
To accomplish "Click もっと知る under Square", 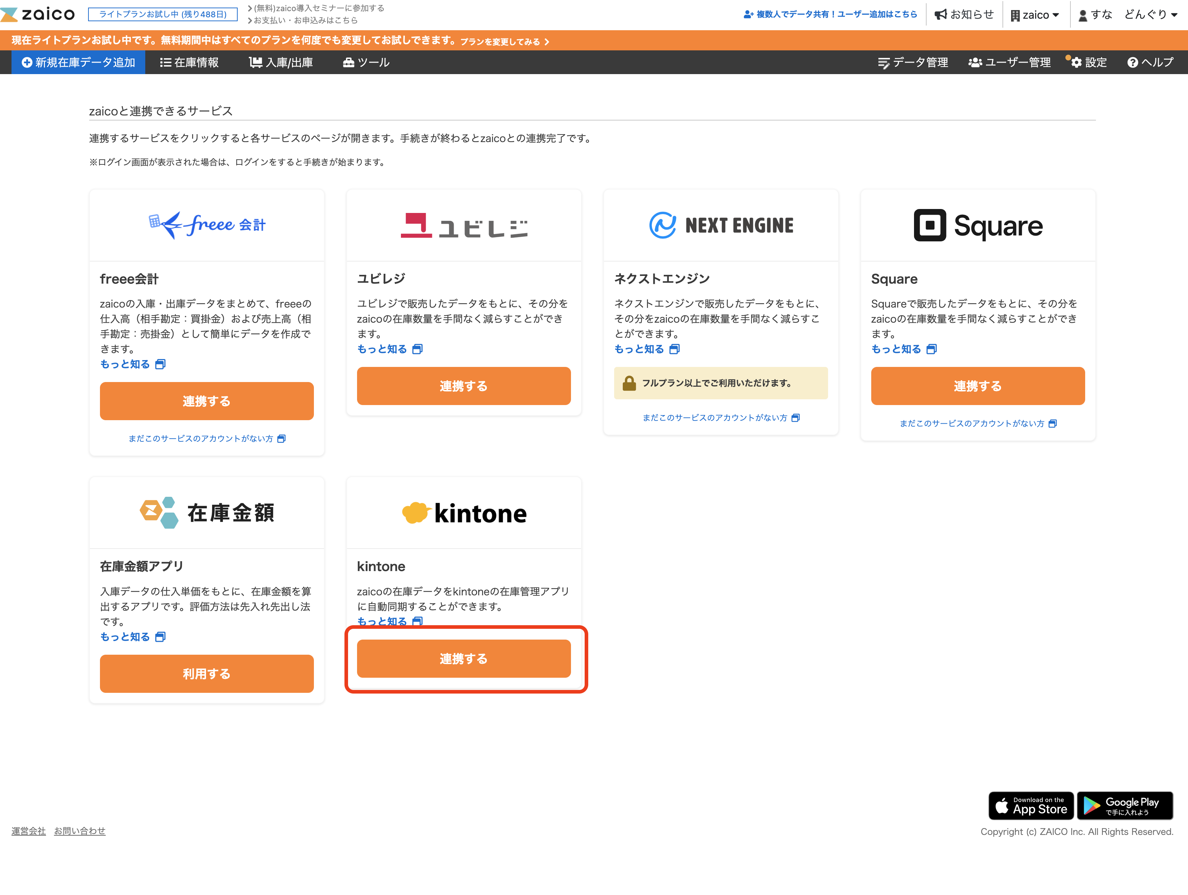I will tap(904, 349).
